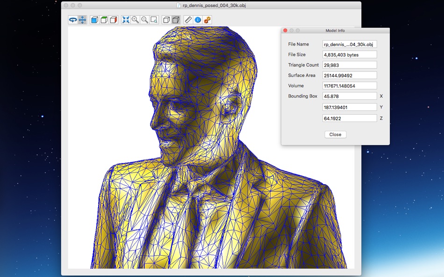Click the zoom in magnifier
This screenshot has height=277, width=444.
[x=135, y=20]
